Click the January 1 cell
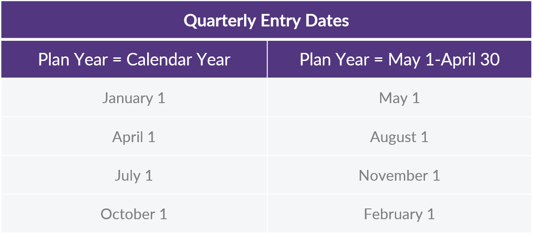This screenshot has width=534, height=234. tap(134, 98)
